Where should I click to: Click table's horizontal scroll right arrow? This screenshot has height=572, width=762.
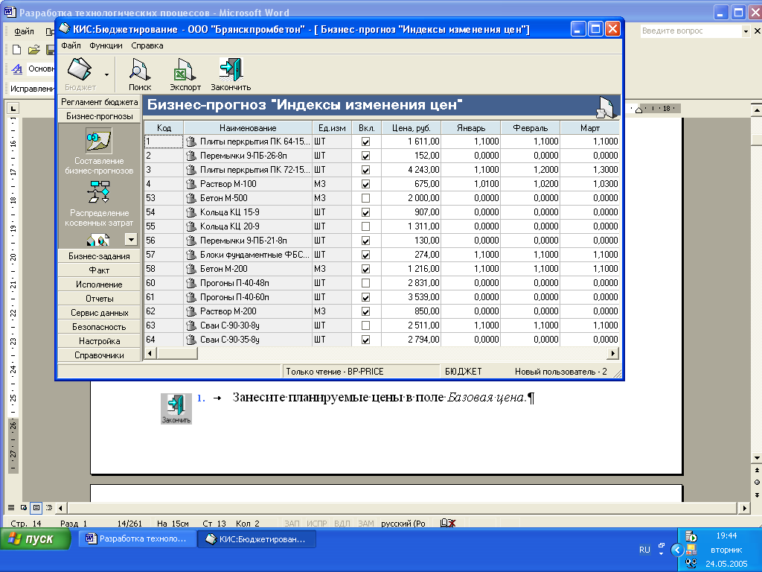point(613,354)
